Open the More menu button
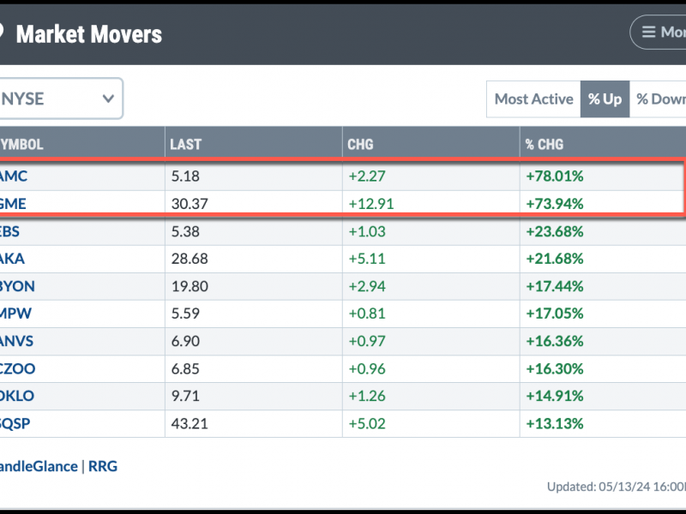Viewport: 686px width, 514px height. pos(658,32)
